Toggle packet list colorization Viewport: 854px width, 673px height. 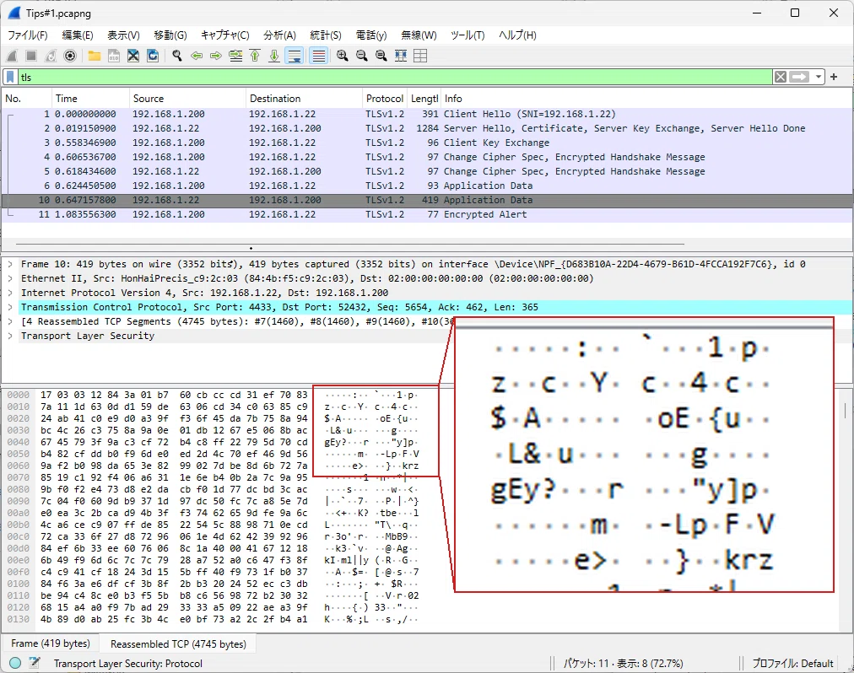tap(319, 56)
